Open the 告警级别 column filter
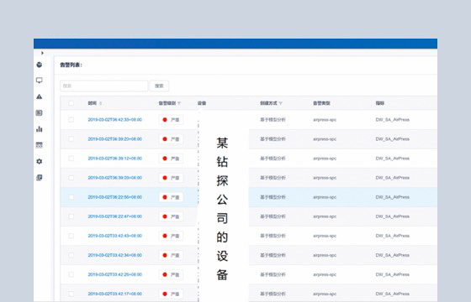Image resolution: width=471 pixels, height=302 pixels. 179,103
